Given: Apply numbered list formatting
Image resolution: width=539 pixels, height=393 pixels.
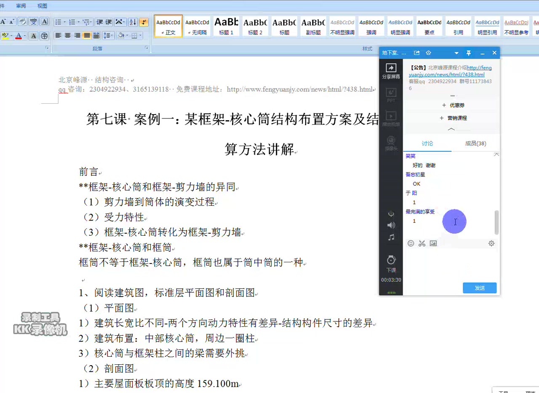Looking at the screenshot, I should pos(72,22).
